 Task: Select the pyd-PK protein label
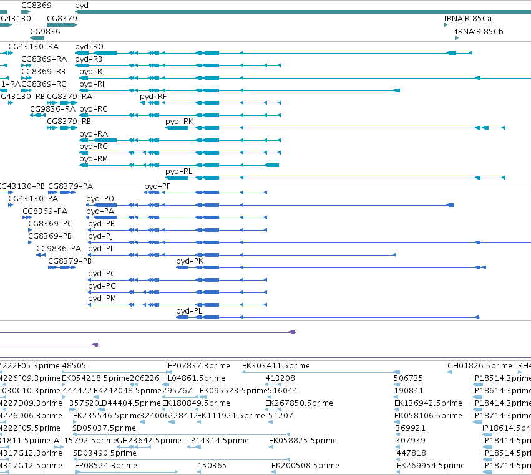click(190, 261)
